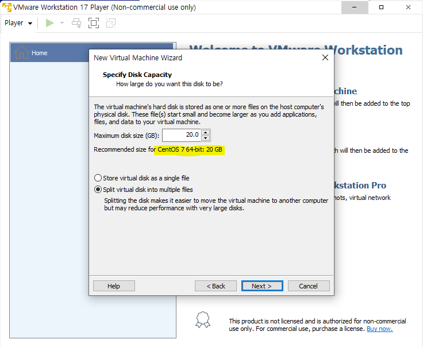The image size is (423, 347).
Task: Maximize the VMware Player window
Action: [x=381, y=7]
